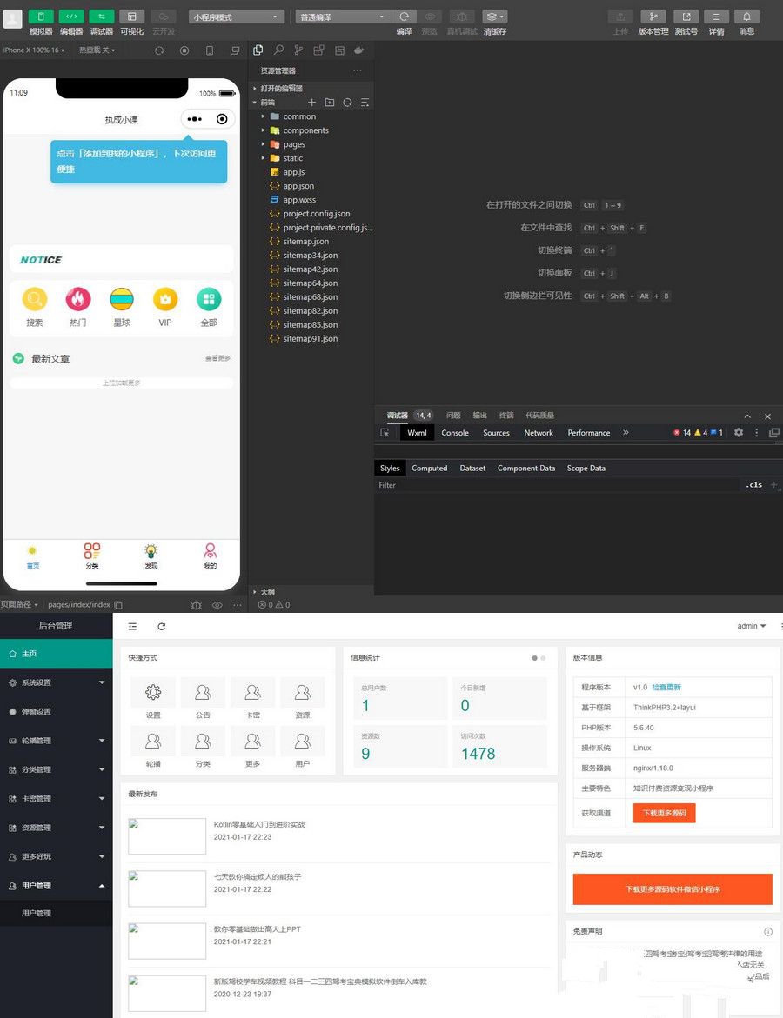Tap the VIP icon in the mini program
Viewport: 783px width, 1018px height.
165,300
